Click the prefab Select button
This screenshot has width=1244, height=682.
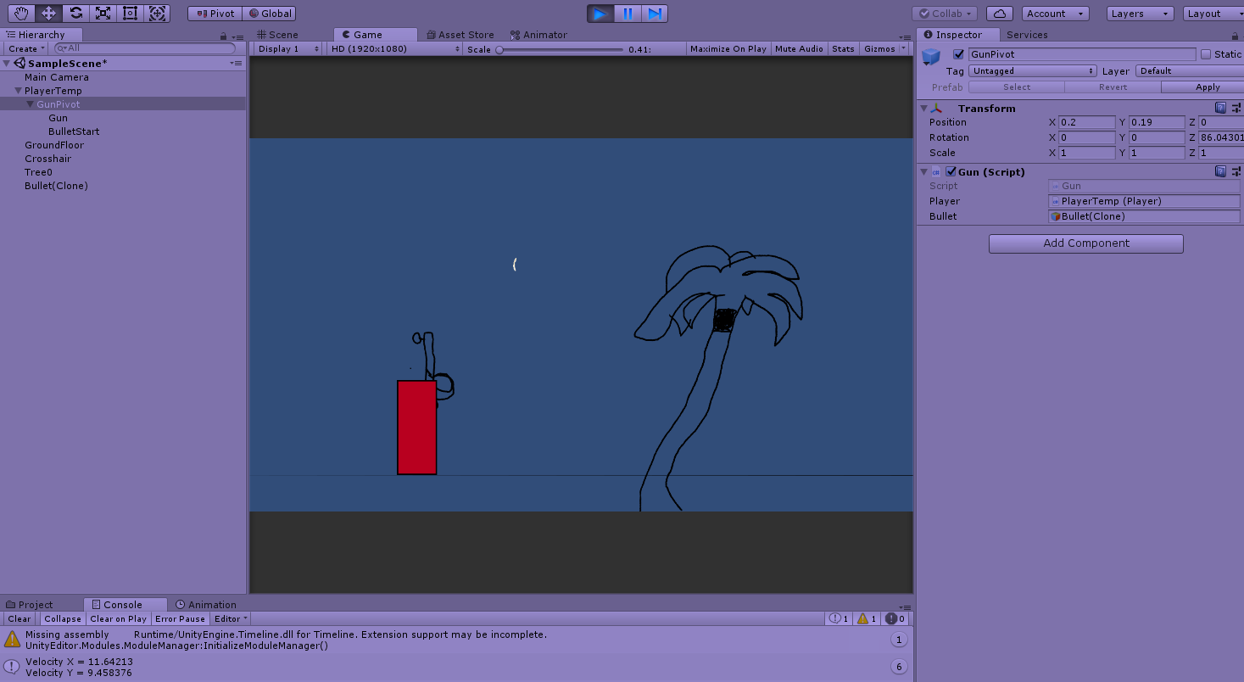(x=1017, y=87)
